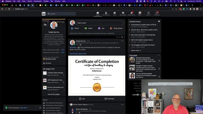Open Teddy Burriss profile name in sidebar
This screenshot has width=203, height=114.
tap(54, 32)
